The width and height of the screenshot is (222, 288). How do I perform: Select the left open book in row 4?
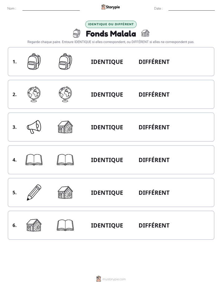tap(34, 160)
